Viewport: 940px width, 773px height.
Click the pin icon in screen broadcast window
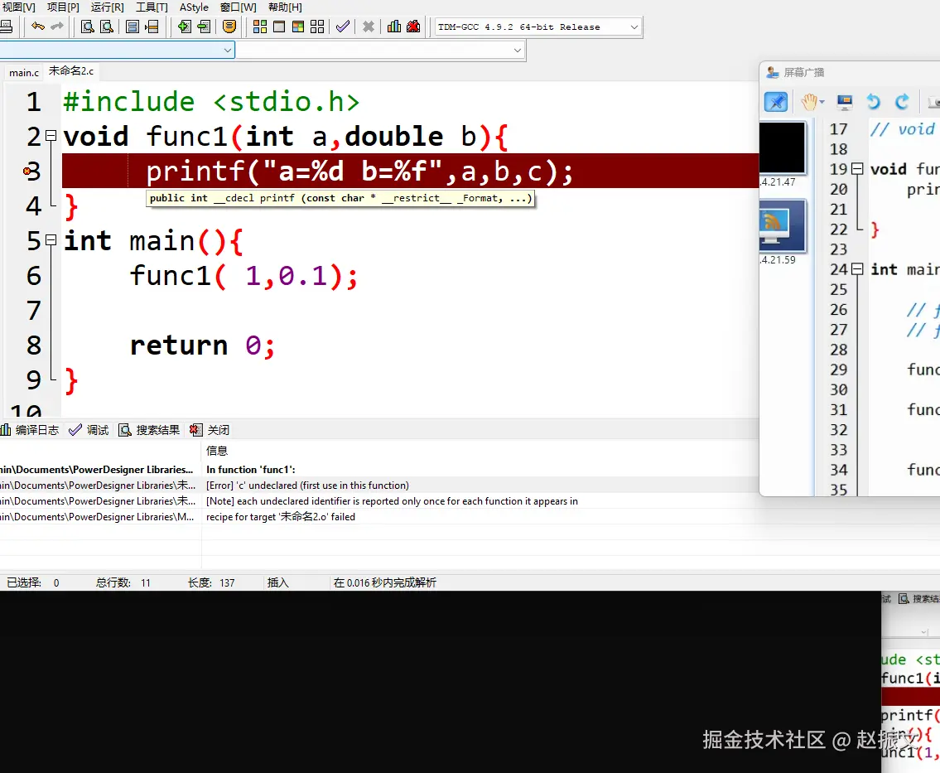[776, 102]
